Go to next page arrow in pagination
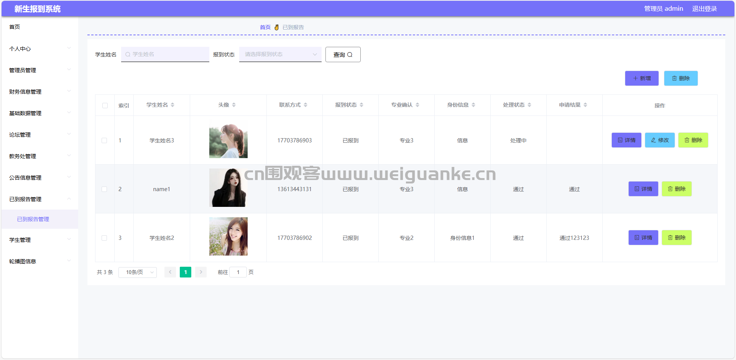Screen dimensions: 736x360 (x=201, y=272)
